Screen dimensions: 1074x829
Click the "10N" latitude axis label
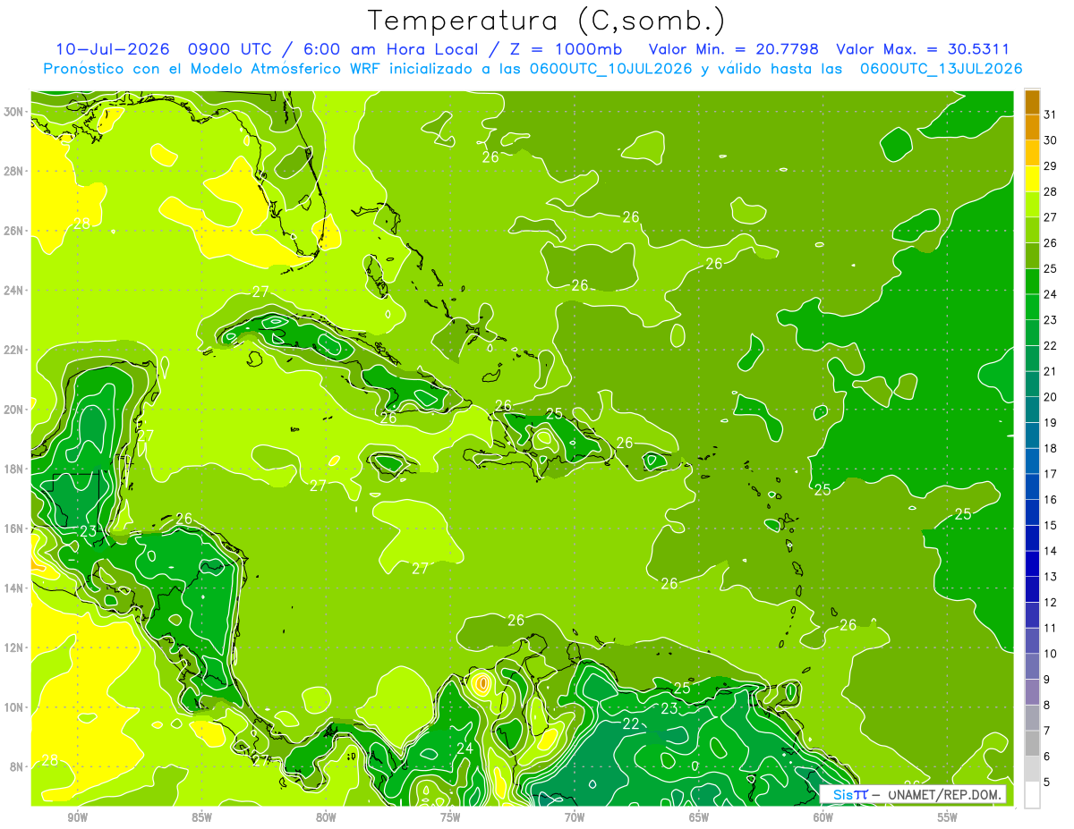point(15,706)
